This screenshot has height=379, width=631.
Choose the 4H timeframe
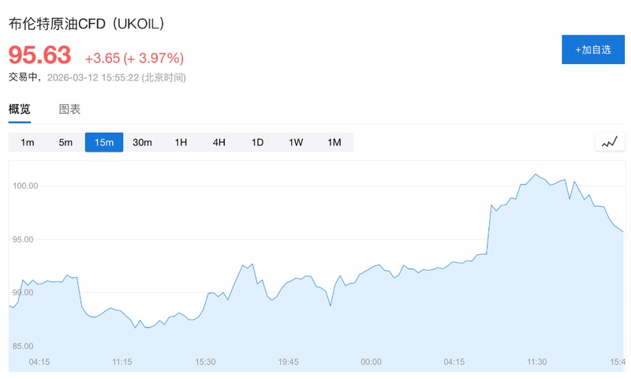click(x=218, y=143)
